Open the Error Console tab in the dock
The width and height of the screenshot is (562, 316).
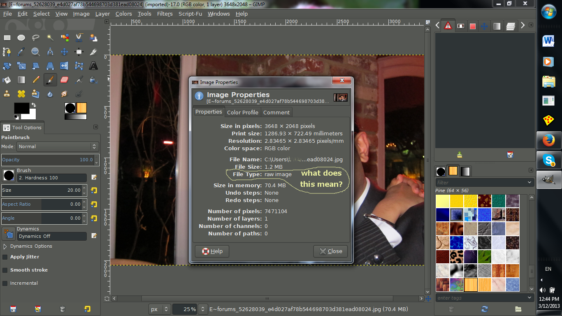tap(448, 26)
